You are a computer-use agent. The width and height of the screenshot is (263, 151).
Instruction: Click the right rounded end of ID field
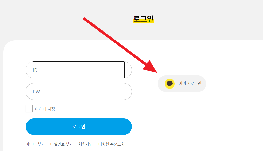click(128, 70)
